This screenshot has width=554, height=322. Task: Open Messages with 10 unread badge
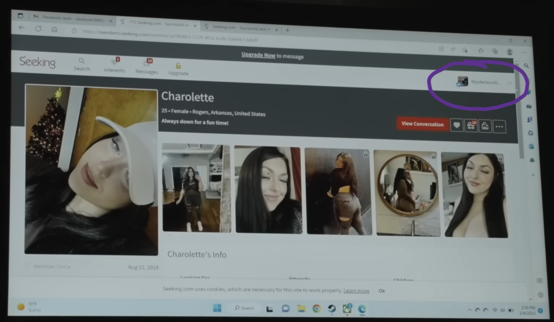pos(146,67)
